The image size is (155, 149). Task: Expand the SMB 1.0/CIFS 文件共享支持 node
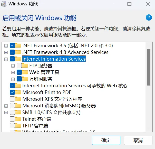point(6,113)
